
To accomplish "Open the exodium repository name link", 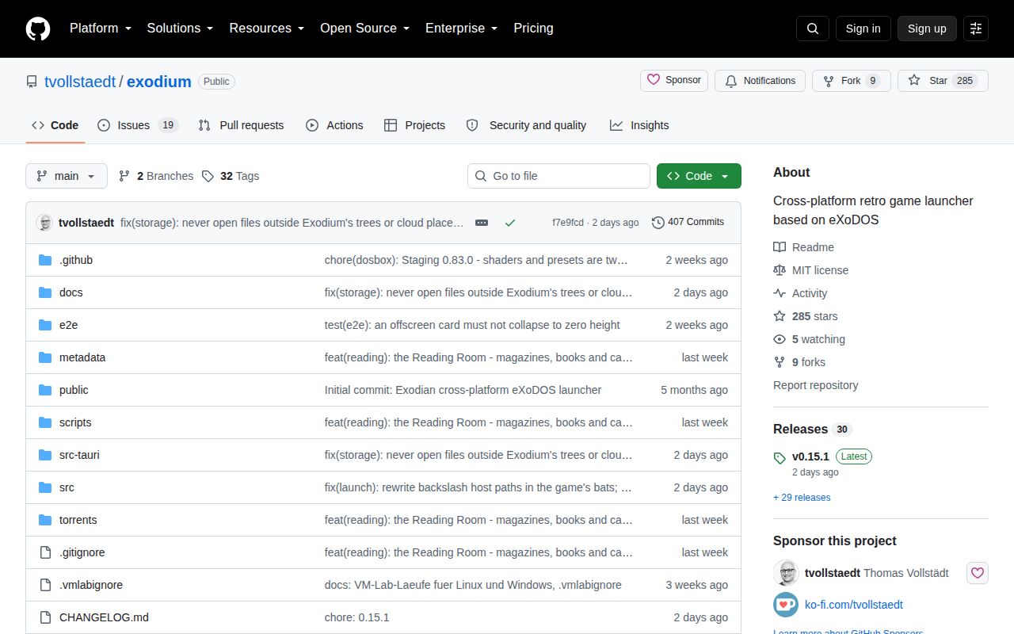I will [x=159, y=82].
